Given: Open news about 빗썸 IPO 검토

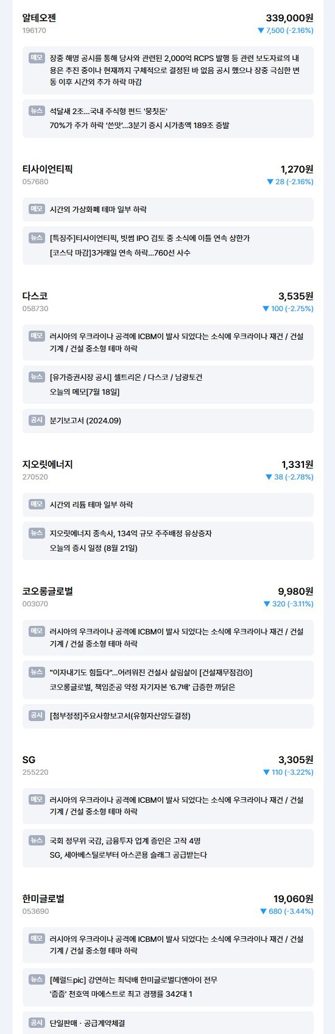Looking at the screenshot, I should point(150,238).
